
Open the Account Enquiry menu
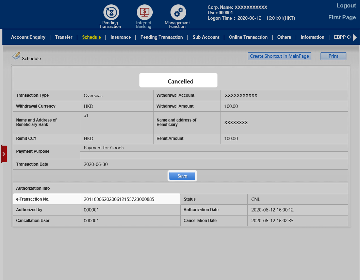[28, 37]
